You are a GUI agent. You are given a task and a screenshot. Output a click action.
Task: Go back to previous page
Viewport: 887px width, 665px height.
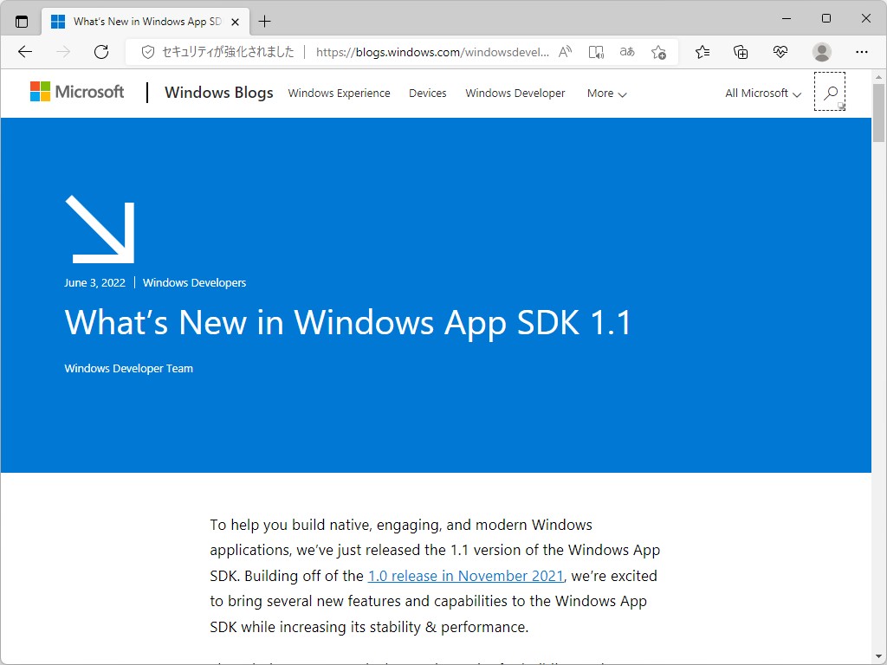click(25, 52)
